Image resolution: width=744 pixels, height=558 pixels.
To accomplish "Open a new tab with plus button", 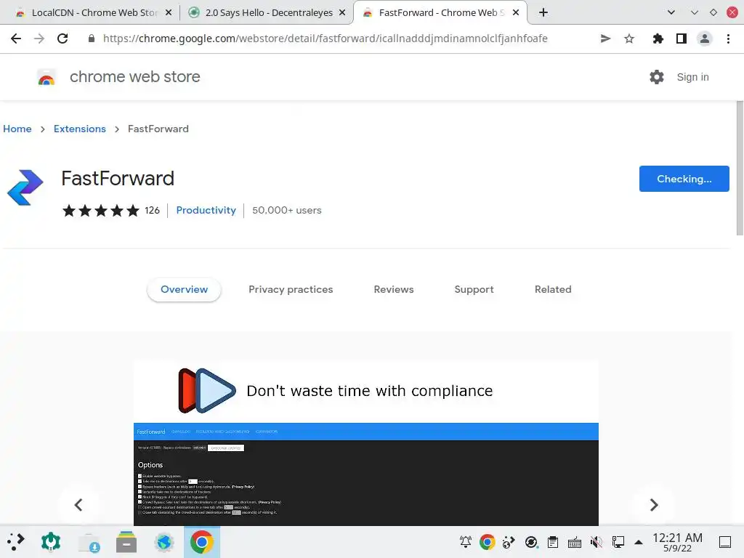I will 543,13.
